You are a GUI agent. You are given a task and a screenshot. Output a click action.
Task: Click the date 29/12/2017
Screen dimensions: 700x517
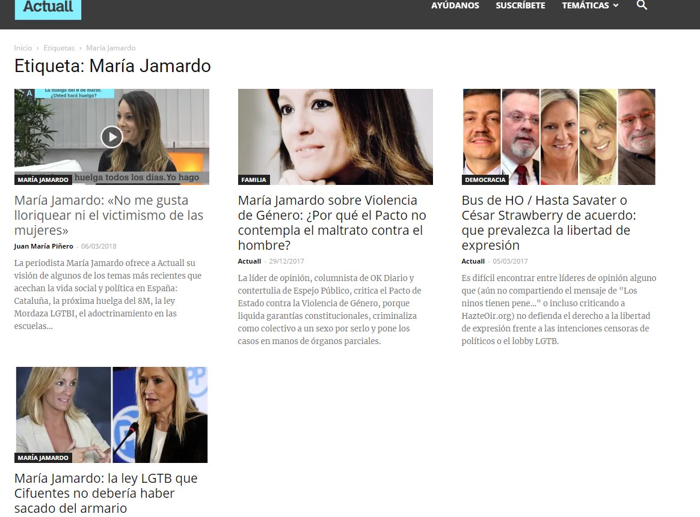[286, 261]
